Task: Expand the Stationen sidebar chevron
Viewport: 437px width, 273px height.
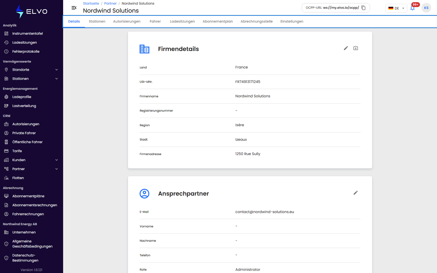Action: [57, 79]
